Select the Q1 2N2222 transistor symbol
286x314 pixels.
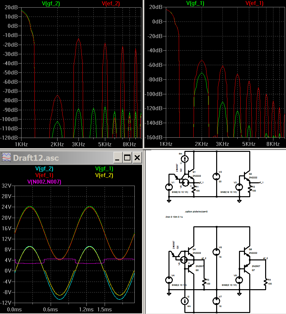click(191, 174)
